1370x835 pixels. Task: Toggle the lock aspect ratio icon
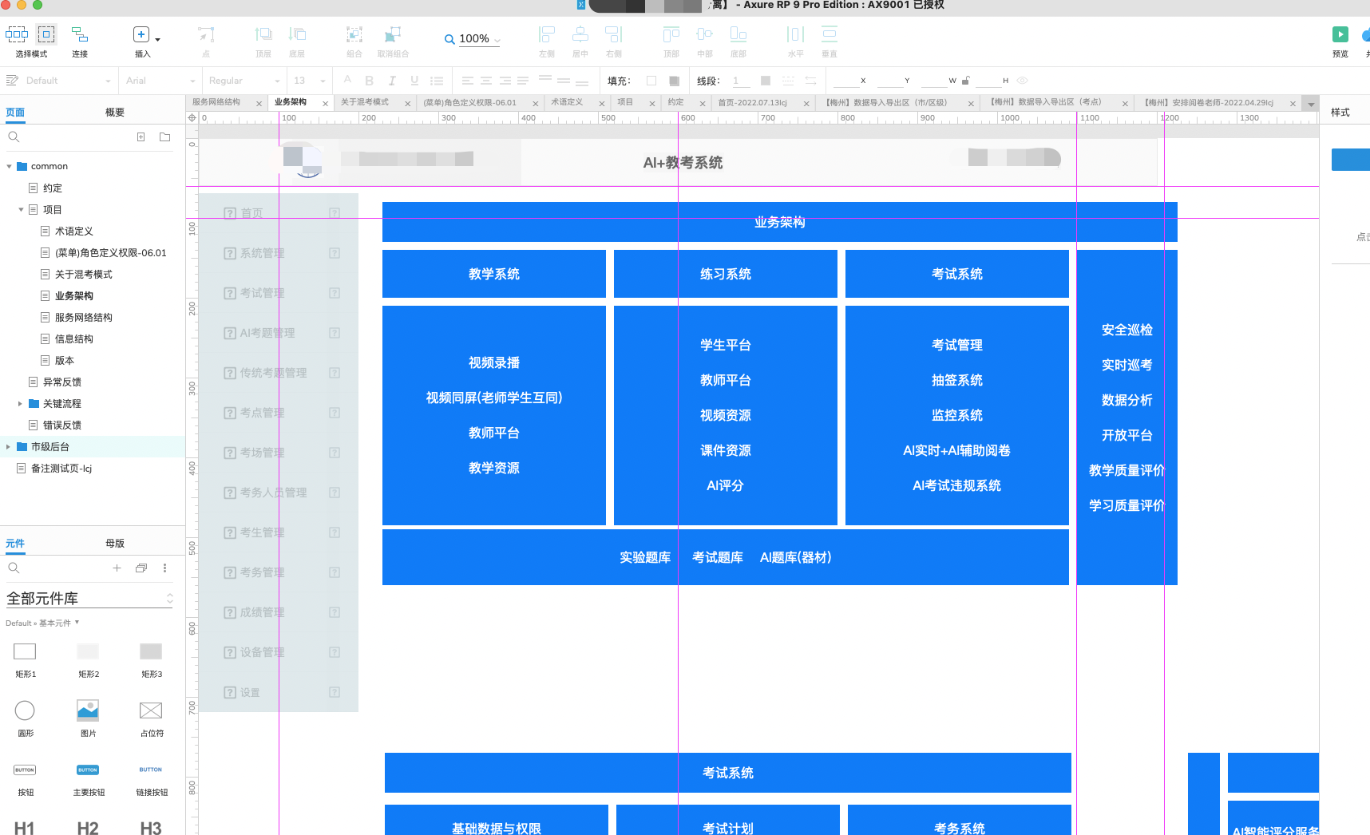[x=966, y=81]
